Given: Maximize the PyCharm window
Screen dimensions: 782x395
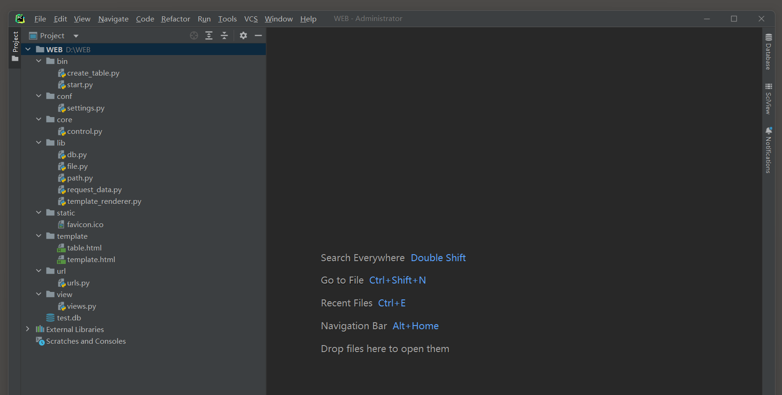Looking at the screenshot, I should 734,19.
